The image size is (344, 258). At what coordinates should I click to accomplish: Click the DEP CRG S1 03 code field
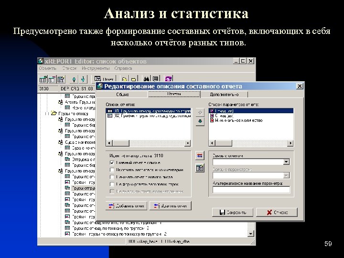pyautogui.click(x=78, y=89)
